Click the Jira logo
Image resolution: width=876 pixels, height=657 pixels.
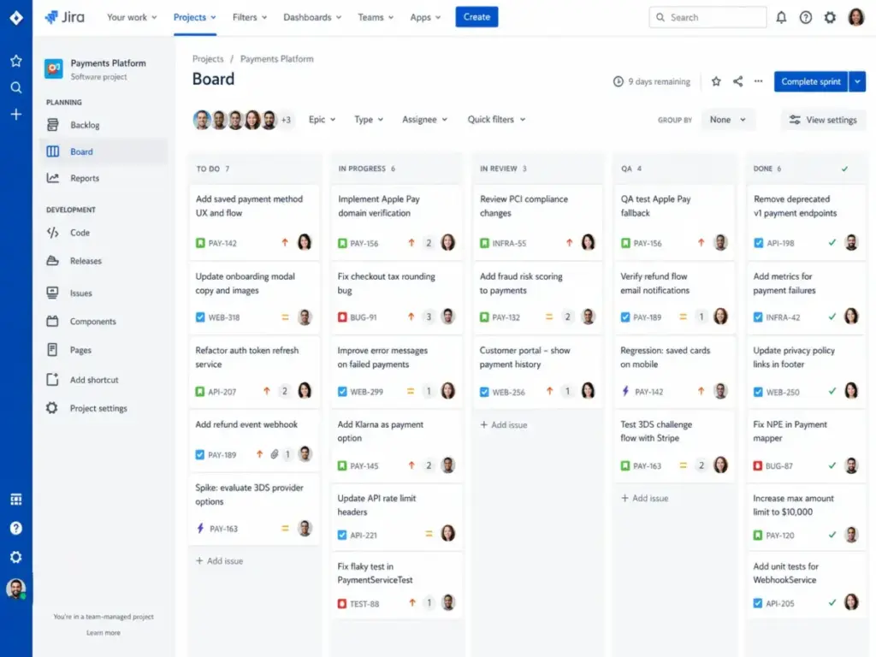pyautogui.click(x=65, y=17)
